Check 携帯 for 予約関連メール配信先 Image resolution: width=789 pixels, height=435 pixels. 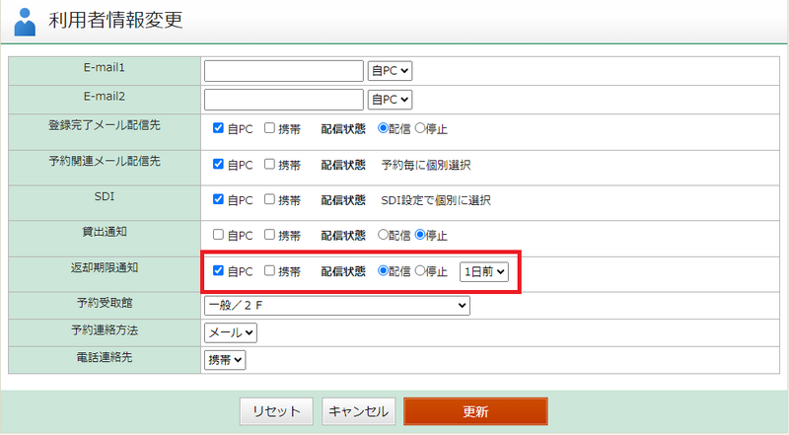pyautogui.click(x=269, y=164)
